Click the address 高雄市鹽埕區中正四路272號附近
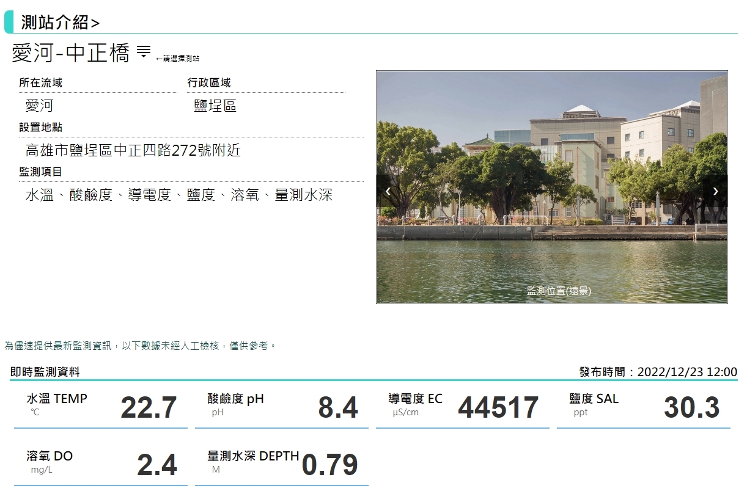 (x=133, y=150)
